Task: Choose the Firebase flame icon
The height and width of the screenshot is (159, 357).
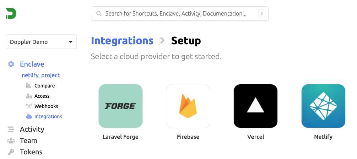Action: coord(188,106)
